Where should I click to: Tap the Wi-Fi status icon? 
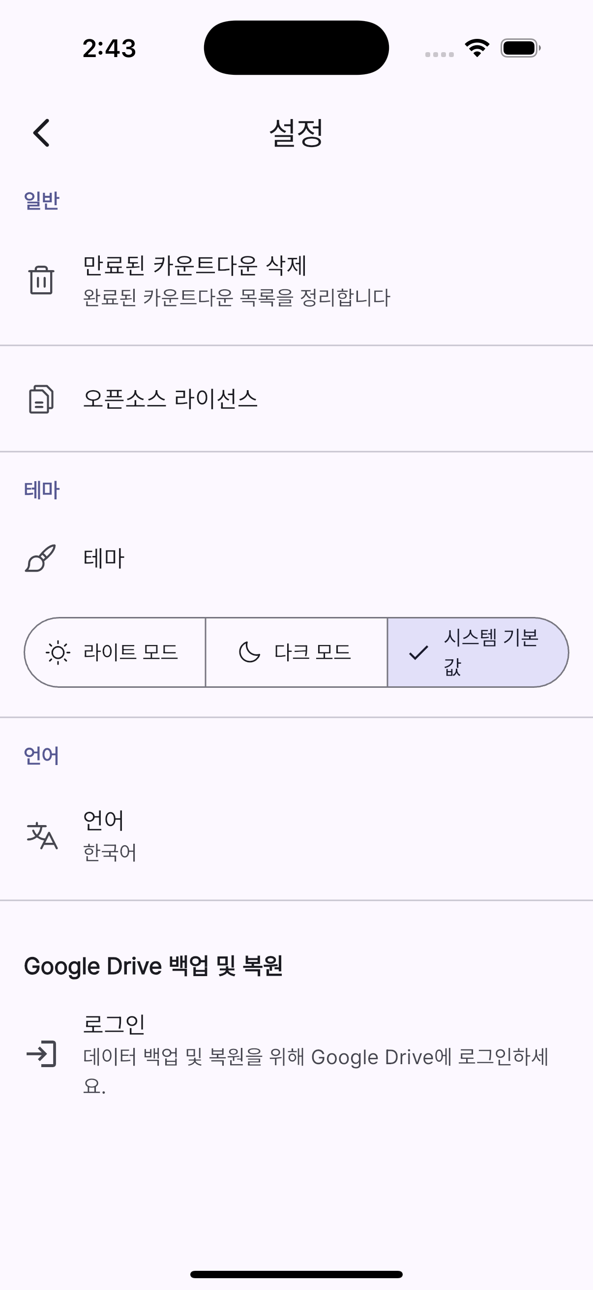[x=477, y=48]
